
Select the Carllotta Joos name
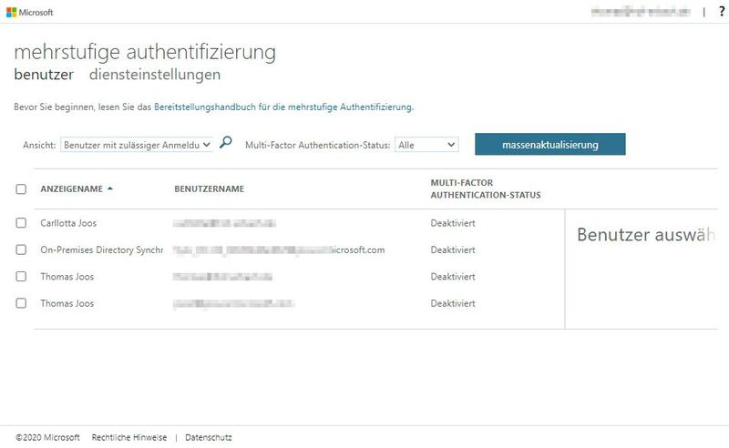68,223
